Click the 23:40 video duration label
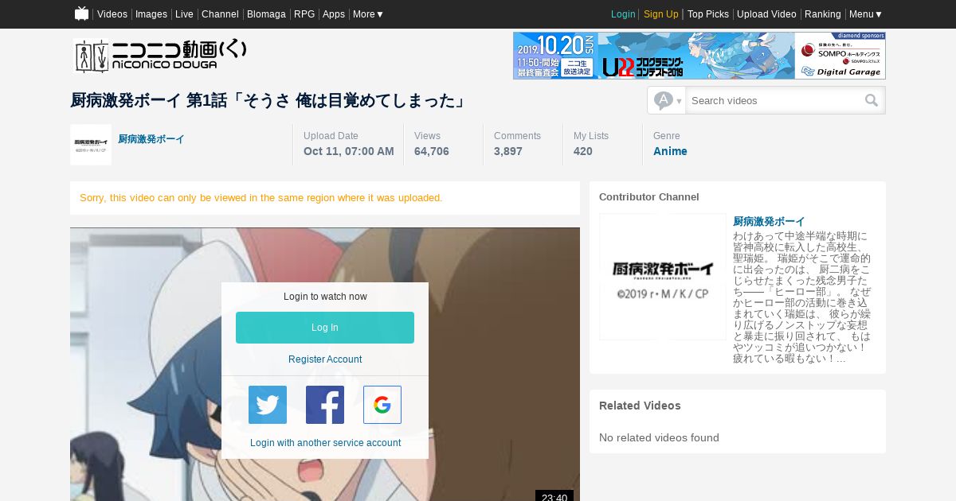 point(554,497)
